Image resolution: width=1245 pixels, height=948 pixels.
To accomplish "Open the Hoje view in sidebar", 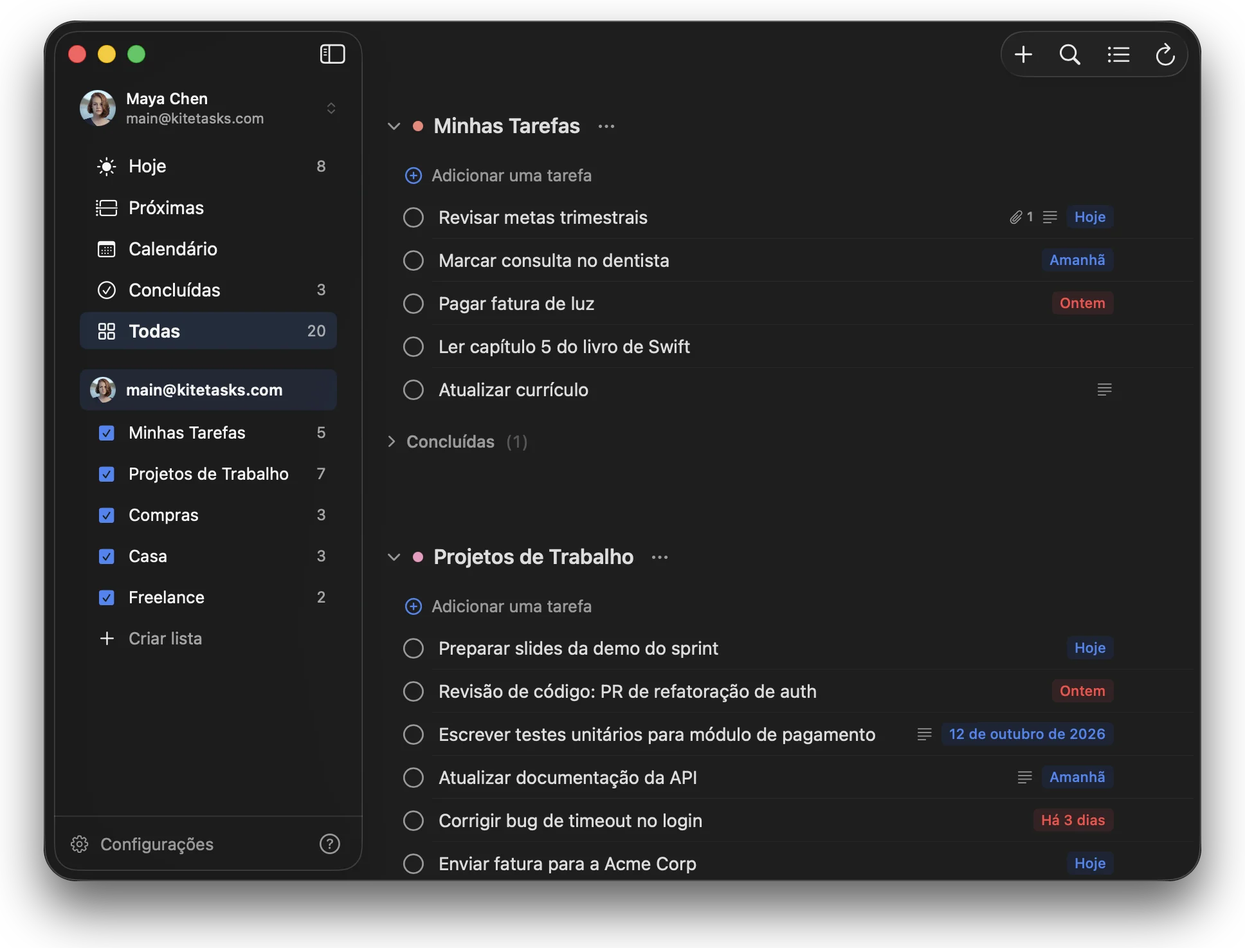I will tap(208, 166).
